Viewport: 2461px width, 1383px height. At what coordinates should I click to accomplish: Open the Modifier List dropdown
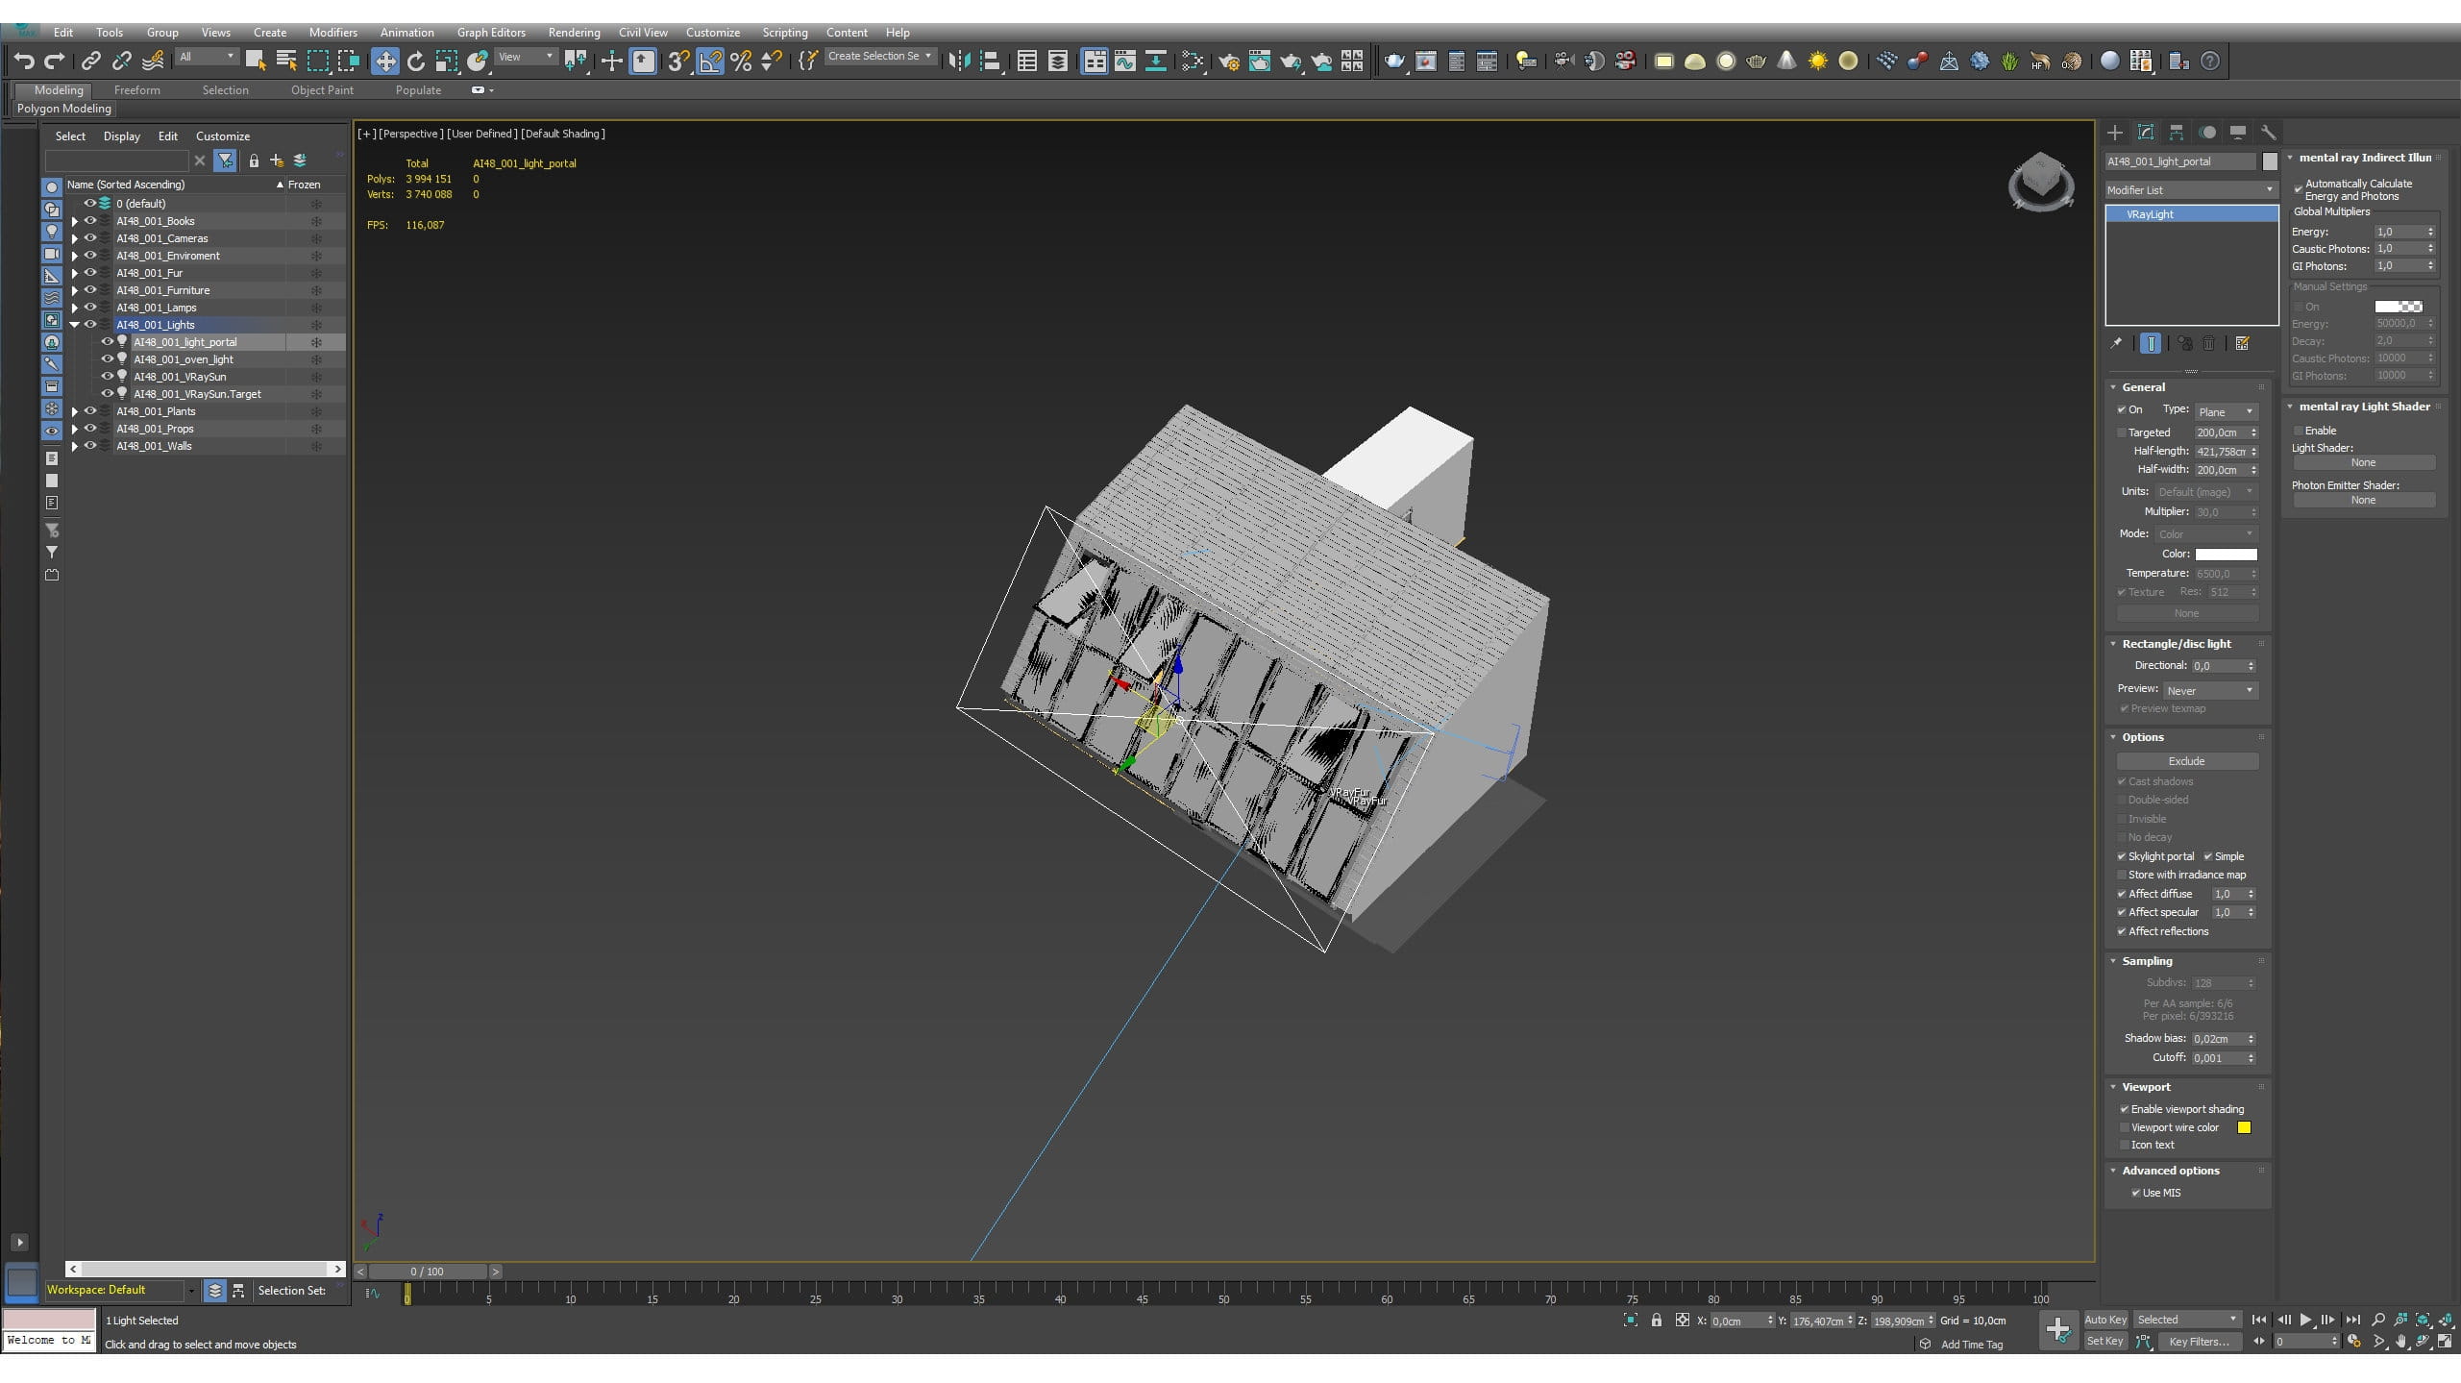click(2190, 190)
